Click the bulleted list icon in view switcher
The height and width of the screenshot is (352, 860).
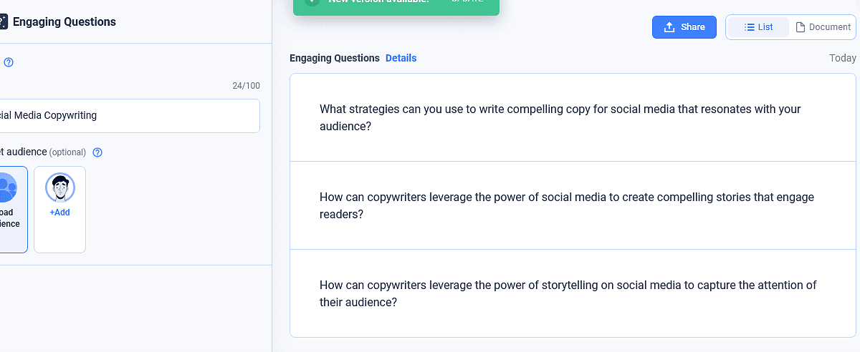point(749,27)
